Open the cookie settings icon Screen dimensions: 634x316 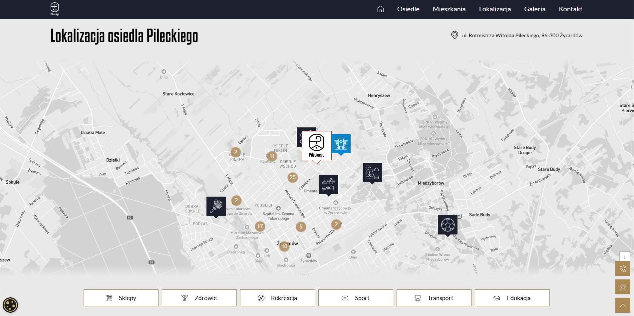pyautogui.click(x=10, y=305)
